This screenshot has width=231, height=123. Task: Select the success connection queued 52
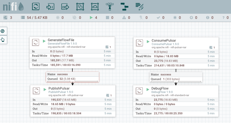[72, 77]
